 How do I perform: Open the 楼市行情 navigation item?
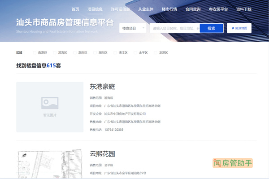[x=169, y=9]
